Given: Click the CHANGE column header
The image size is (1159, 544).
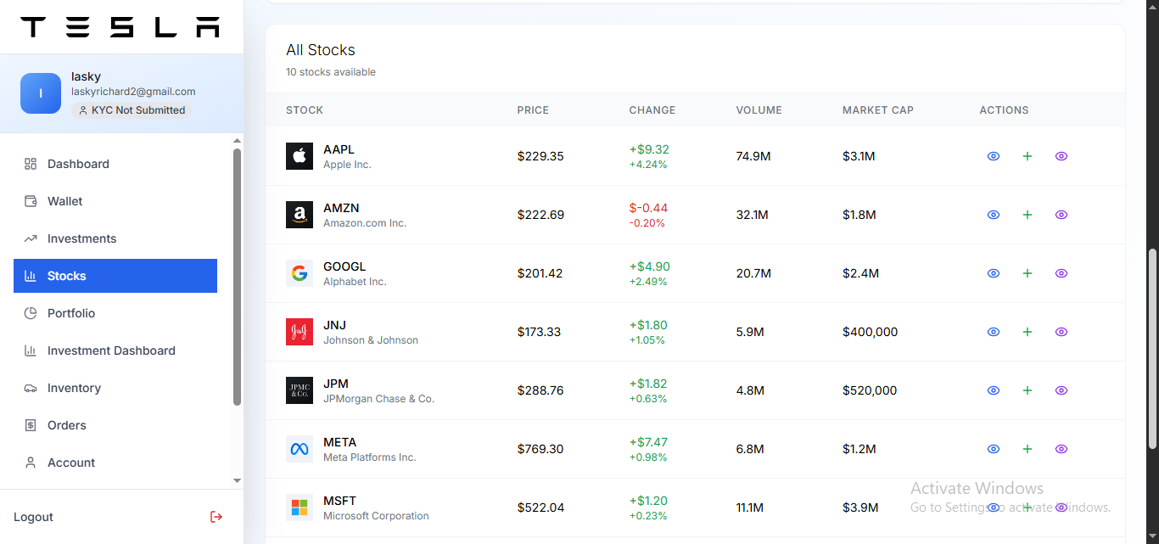Looking at the screenshot, I should pyautogui.click(x=652, y=110).
